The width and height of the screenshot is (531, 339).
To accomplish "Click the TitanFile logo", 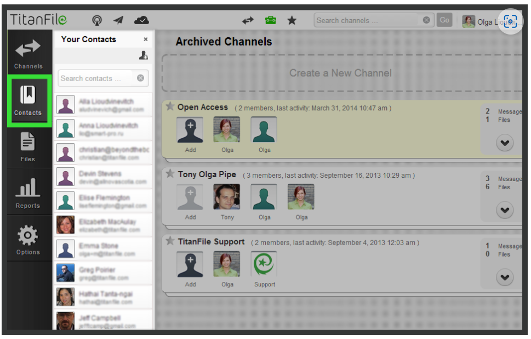I will tap(38, 19).
